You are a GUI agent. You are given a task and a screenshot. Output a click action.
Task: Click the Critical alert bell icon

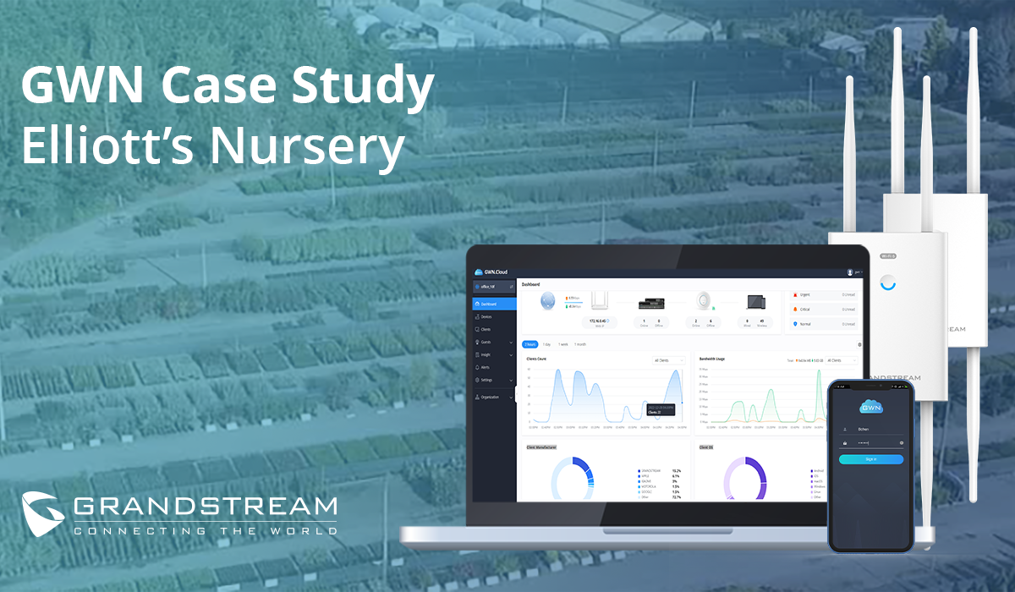[x=795, y=310]
